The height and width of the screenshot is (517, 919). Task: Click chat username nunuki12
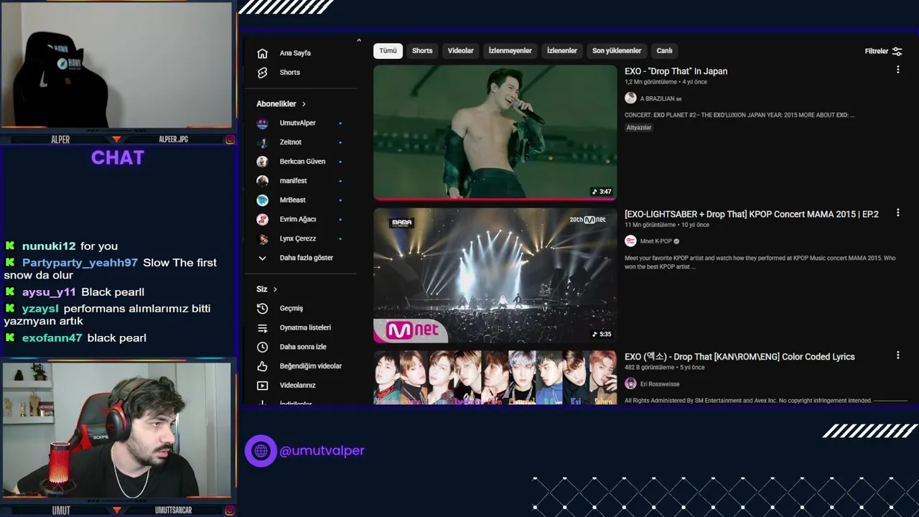click(49, 246)
